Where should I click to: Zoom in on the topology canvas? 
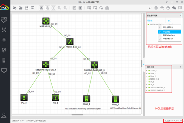point(59,8)
